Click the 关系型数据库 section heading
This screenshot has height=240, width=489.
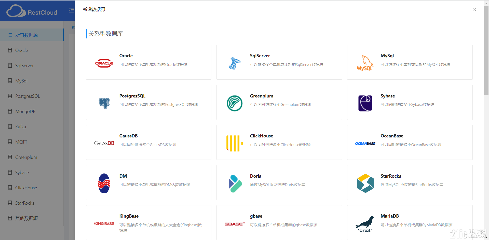click(x=105, y=34)
